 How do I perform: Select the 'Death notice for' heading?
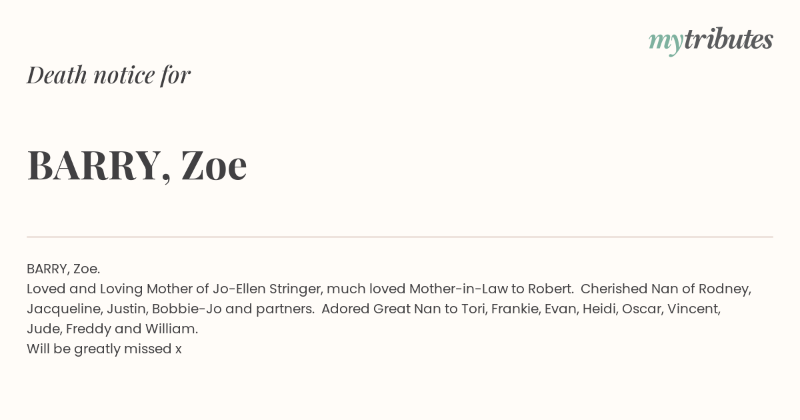pos(109,75)
